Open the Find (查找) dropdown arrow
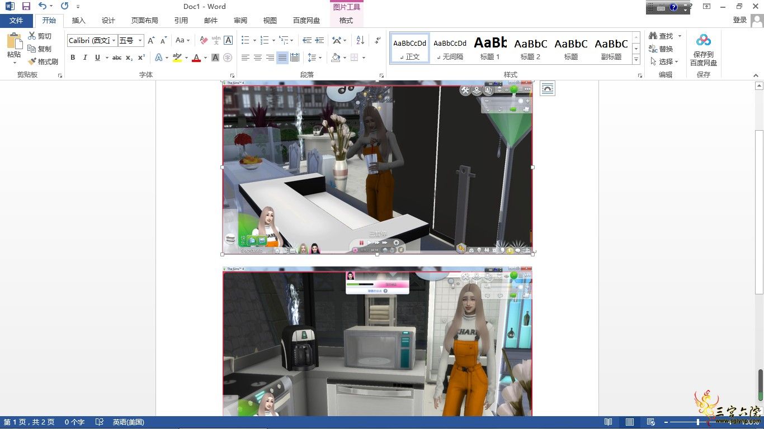This screenshot has width=764, height=429. click(x=680, y=36)
